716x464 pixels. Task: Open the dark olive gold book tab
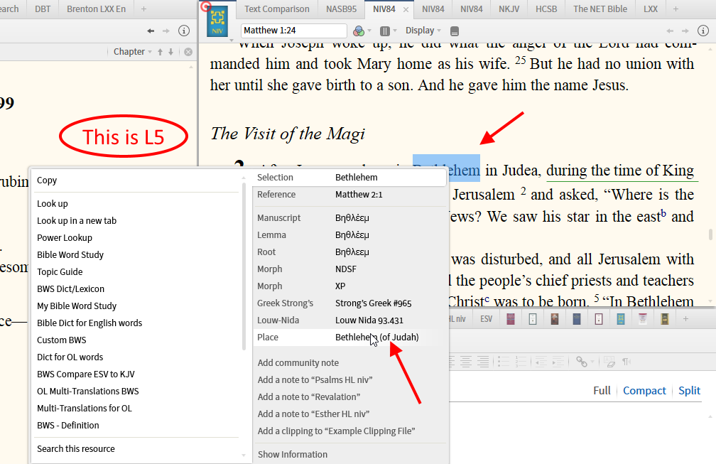(x=665, y=319)
